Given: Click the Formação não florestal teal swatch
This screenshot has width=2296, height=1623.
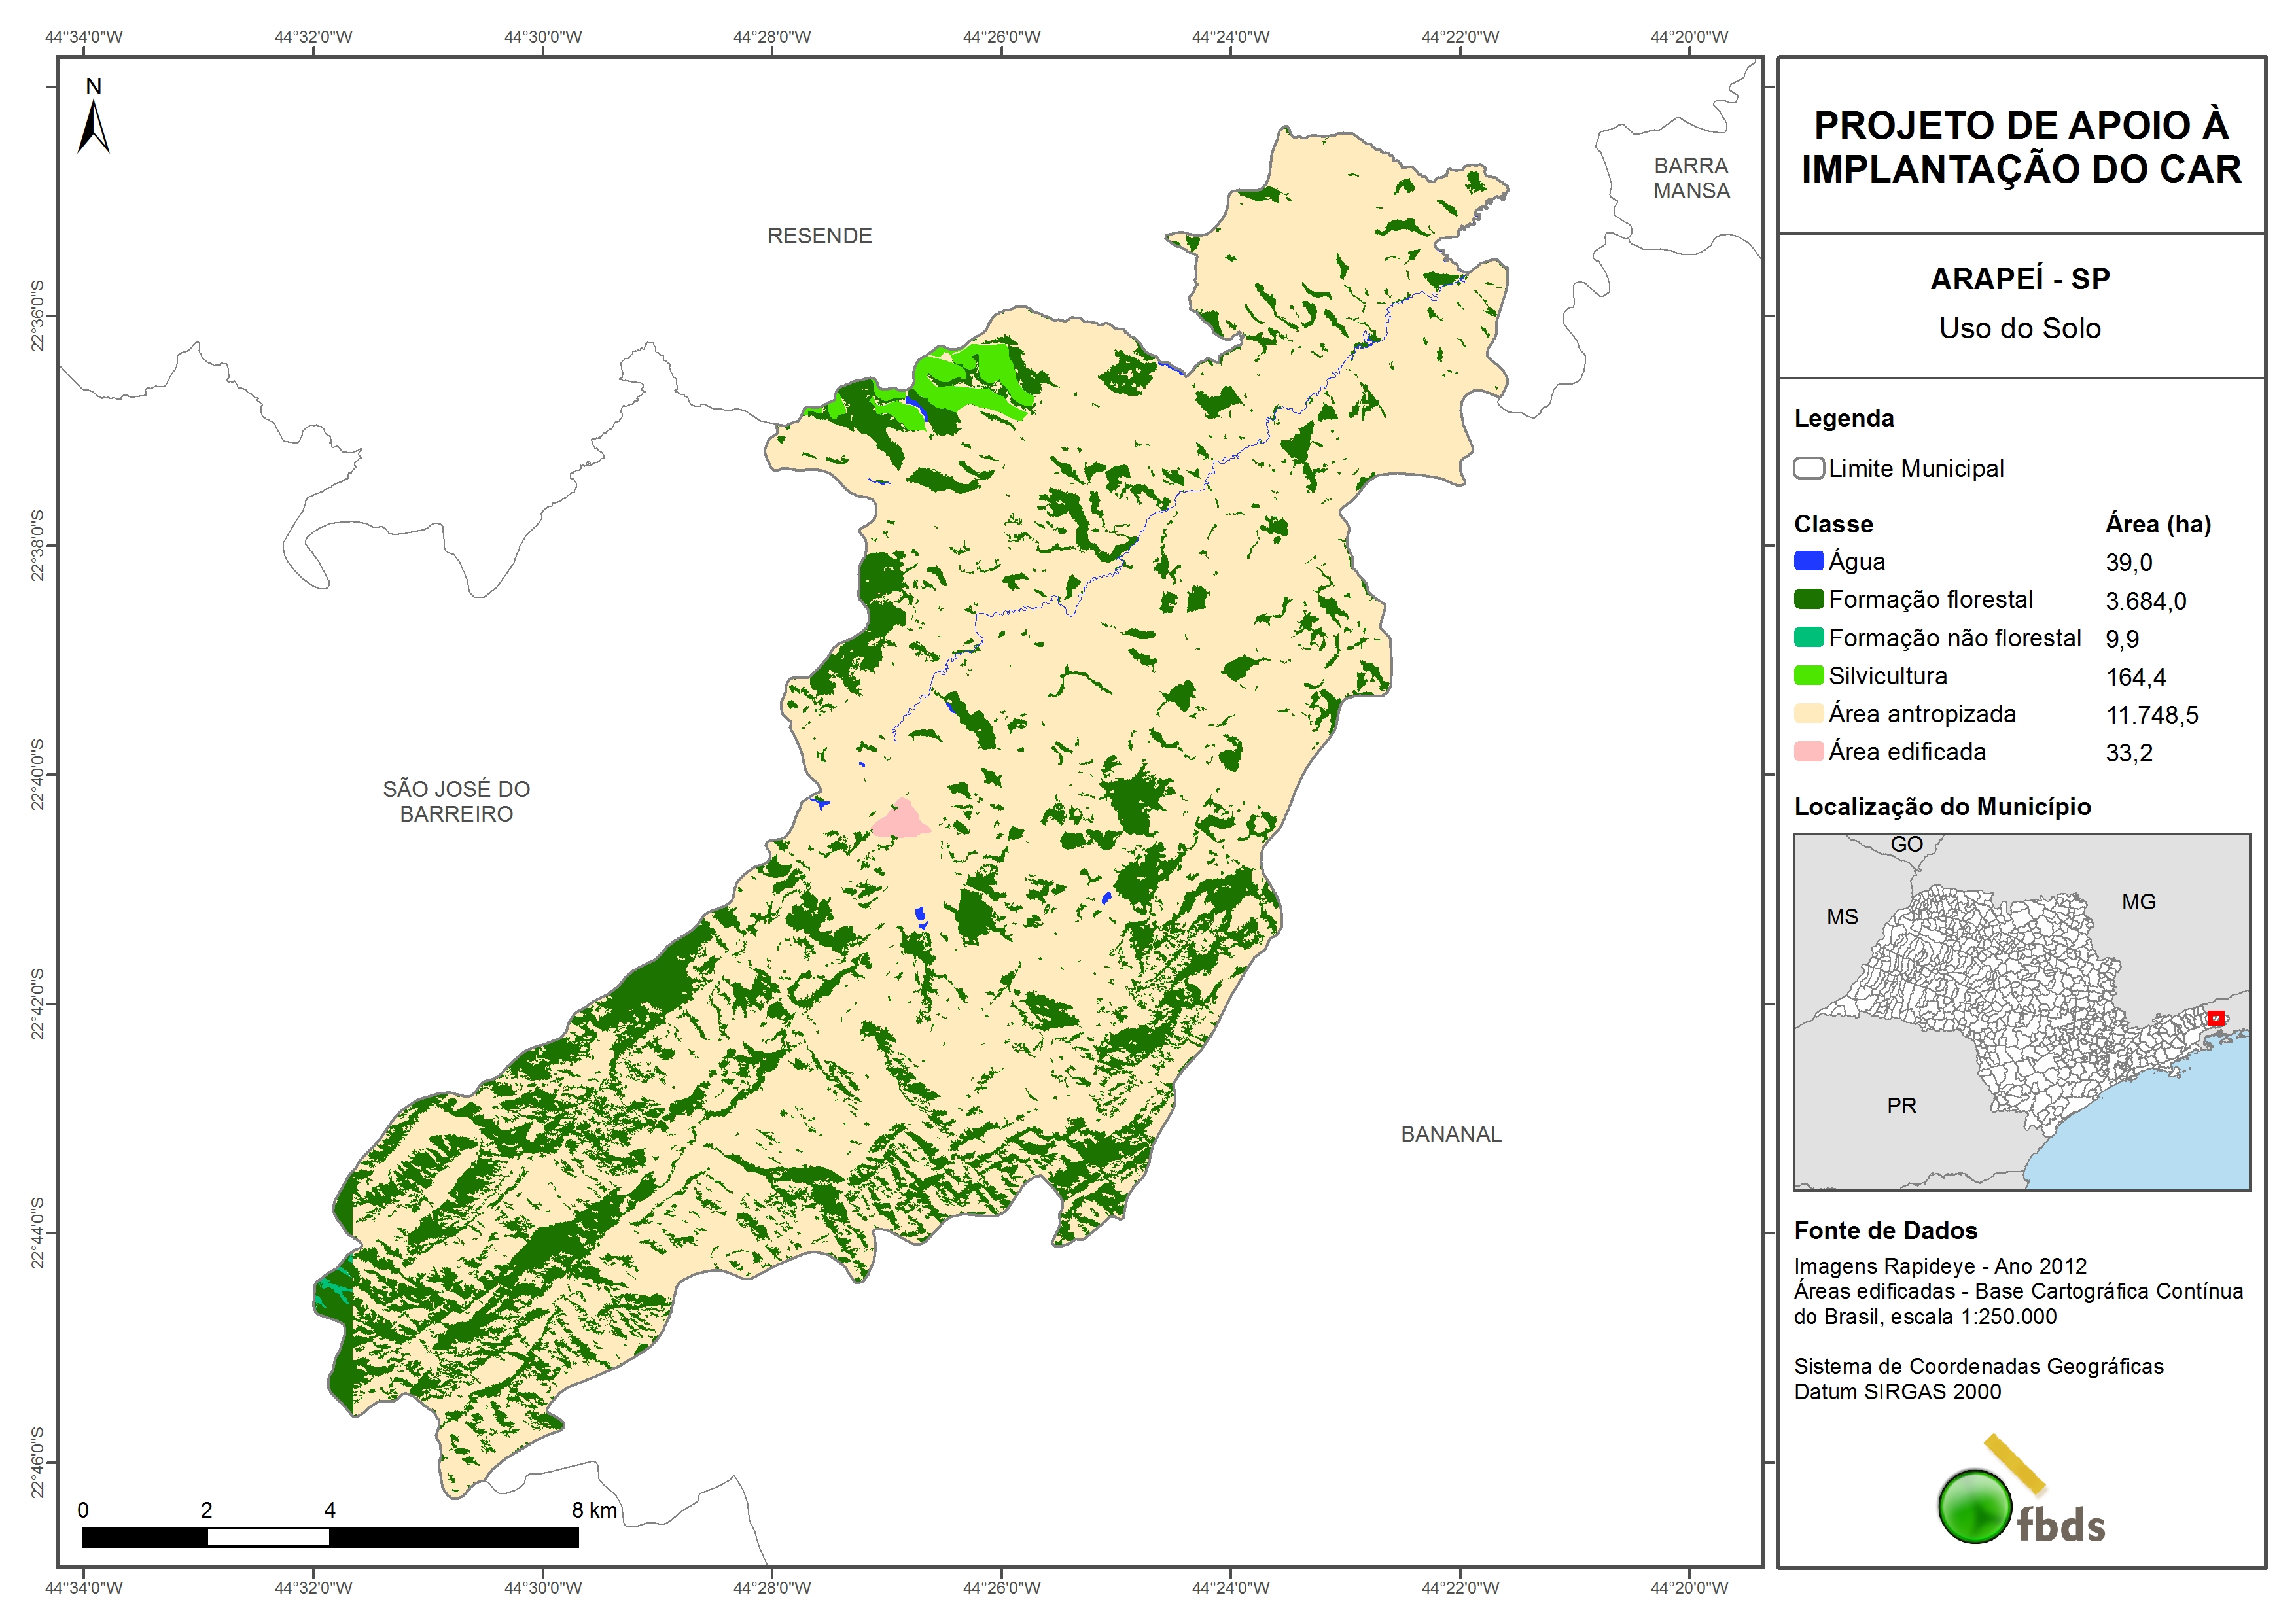Looking at the screenshot, I should (1808, 638).
